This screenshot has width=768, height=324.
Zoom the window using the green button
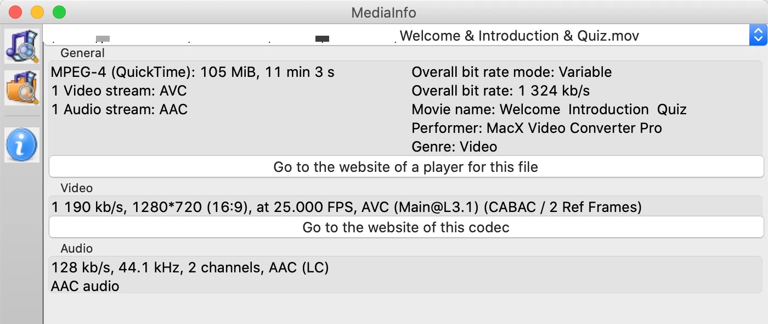click(x=59, y=12)
